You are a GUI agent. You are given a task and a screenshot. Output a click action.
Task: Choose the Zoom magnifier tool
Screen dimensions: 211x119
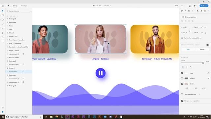click(3, 42)
